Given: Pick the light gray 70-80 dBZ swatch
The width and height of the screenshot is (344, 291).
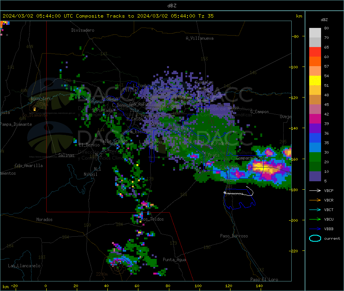Looking at the screenshot, I should pyautogui.click(x=315, y=33).
